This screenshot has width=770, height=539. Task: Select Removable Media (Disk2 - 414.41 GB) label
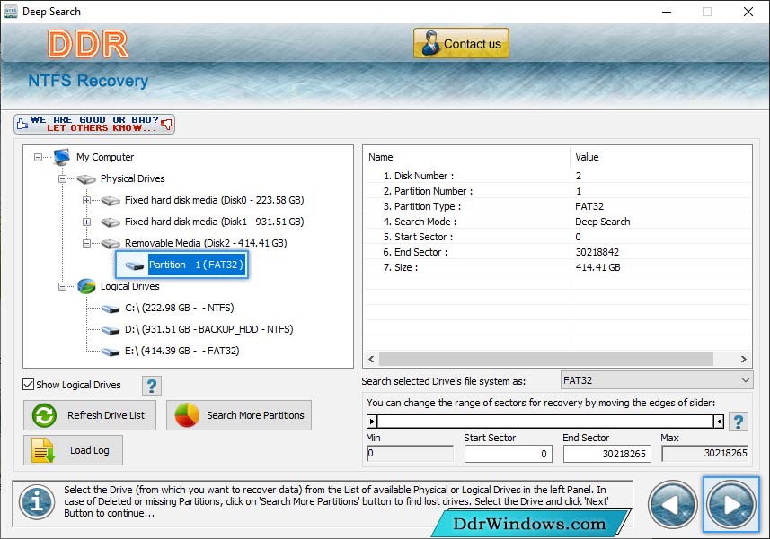pos(206,243)
